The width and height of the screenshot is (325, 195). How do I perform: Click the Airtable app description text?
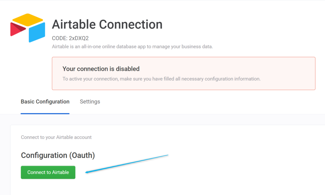tap(132, 46)
